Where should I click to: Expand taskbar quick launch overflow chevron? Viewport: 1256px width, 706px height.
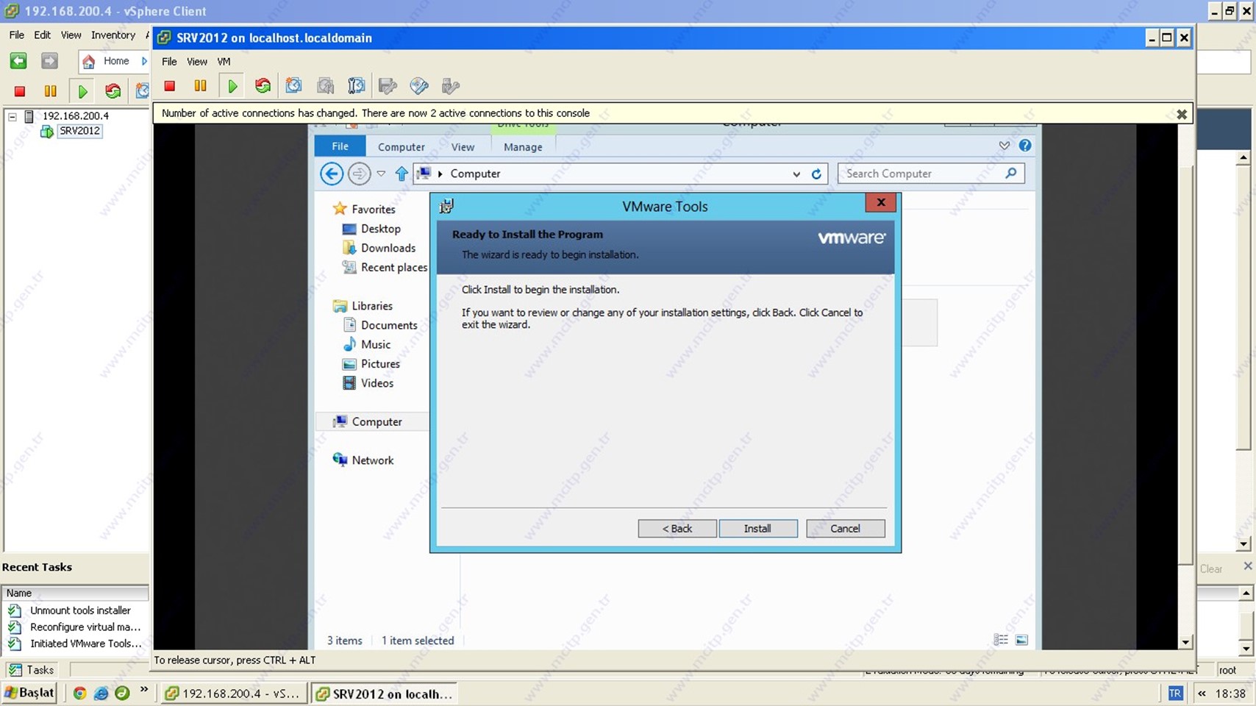pos(144,690)
